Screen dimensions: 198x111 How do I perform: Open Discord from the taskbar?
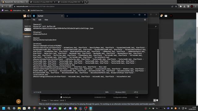[70, 108]
